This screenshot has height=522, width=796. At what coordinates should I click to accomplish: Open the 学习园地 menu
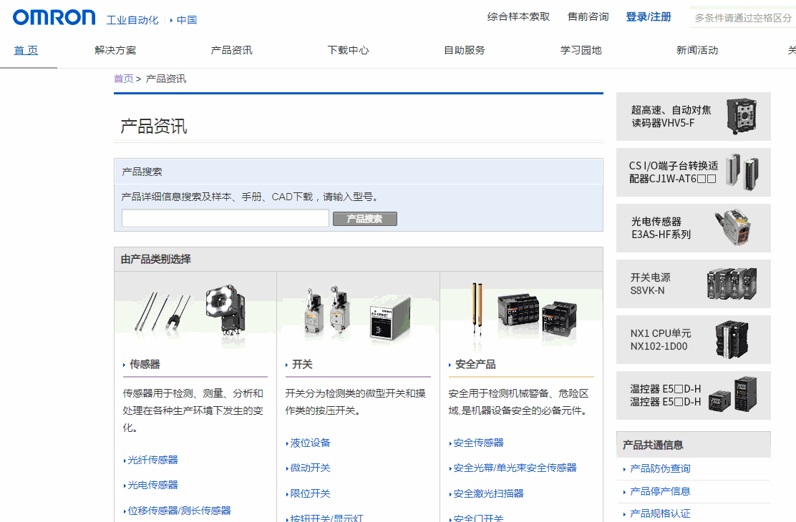pyautogui.click(x=583, y=50)
